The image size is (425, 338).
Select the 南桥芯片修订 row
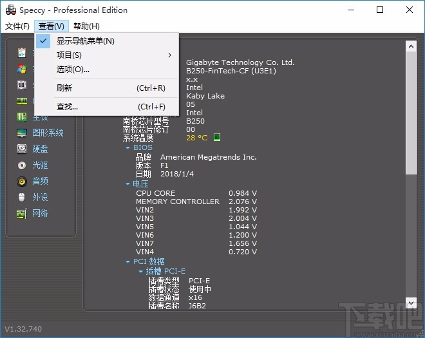[159, 129]
